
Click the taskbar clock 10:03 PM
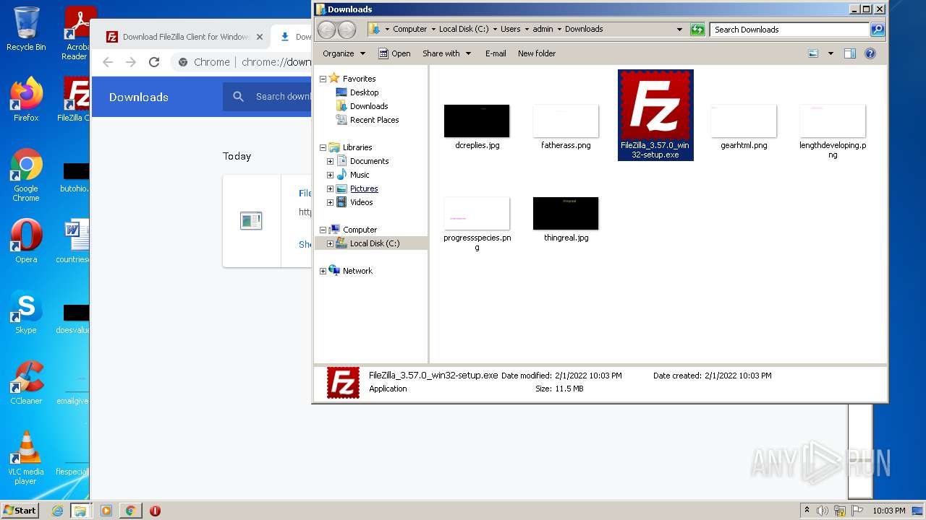click(889, 511)
